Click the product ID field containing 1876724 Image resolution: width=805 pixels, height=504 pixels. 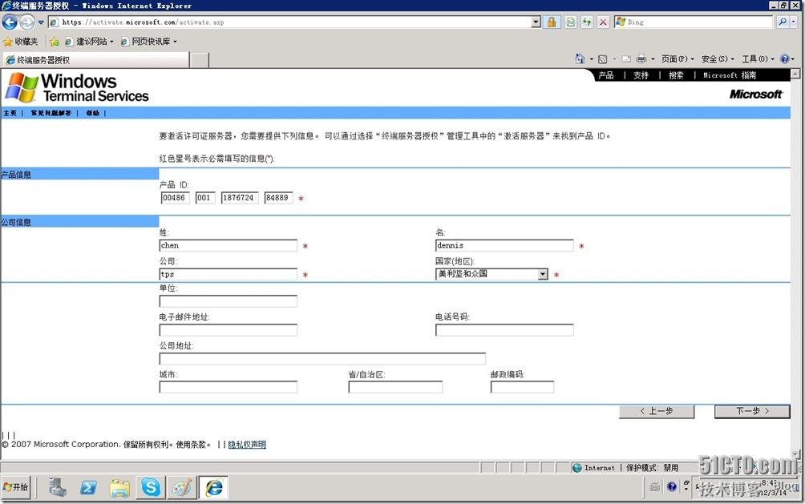coord(240,198)
